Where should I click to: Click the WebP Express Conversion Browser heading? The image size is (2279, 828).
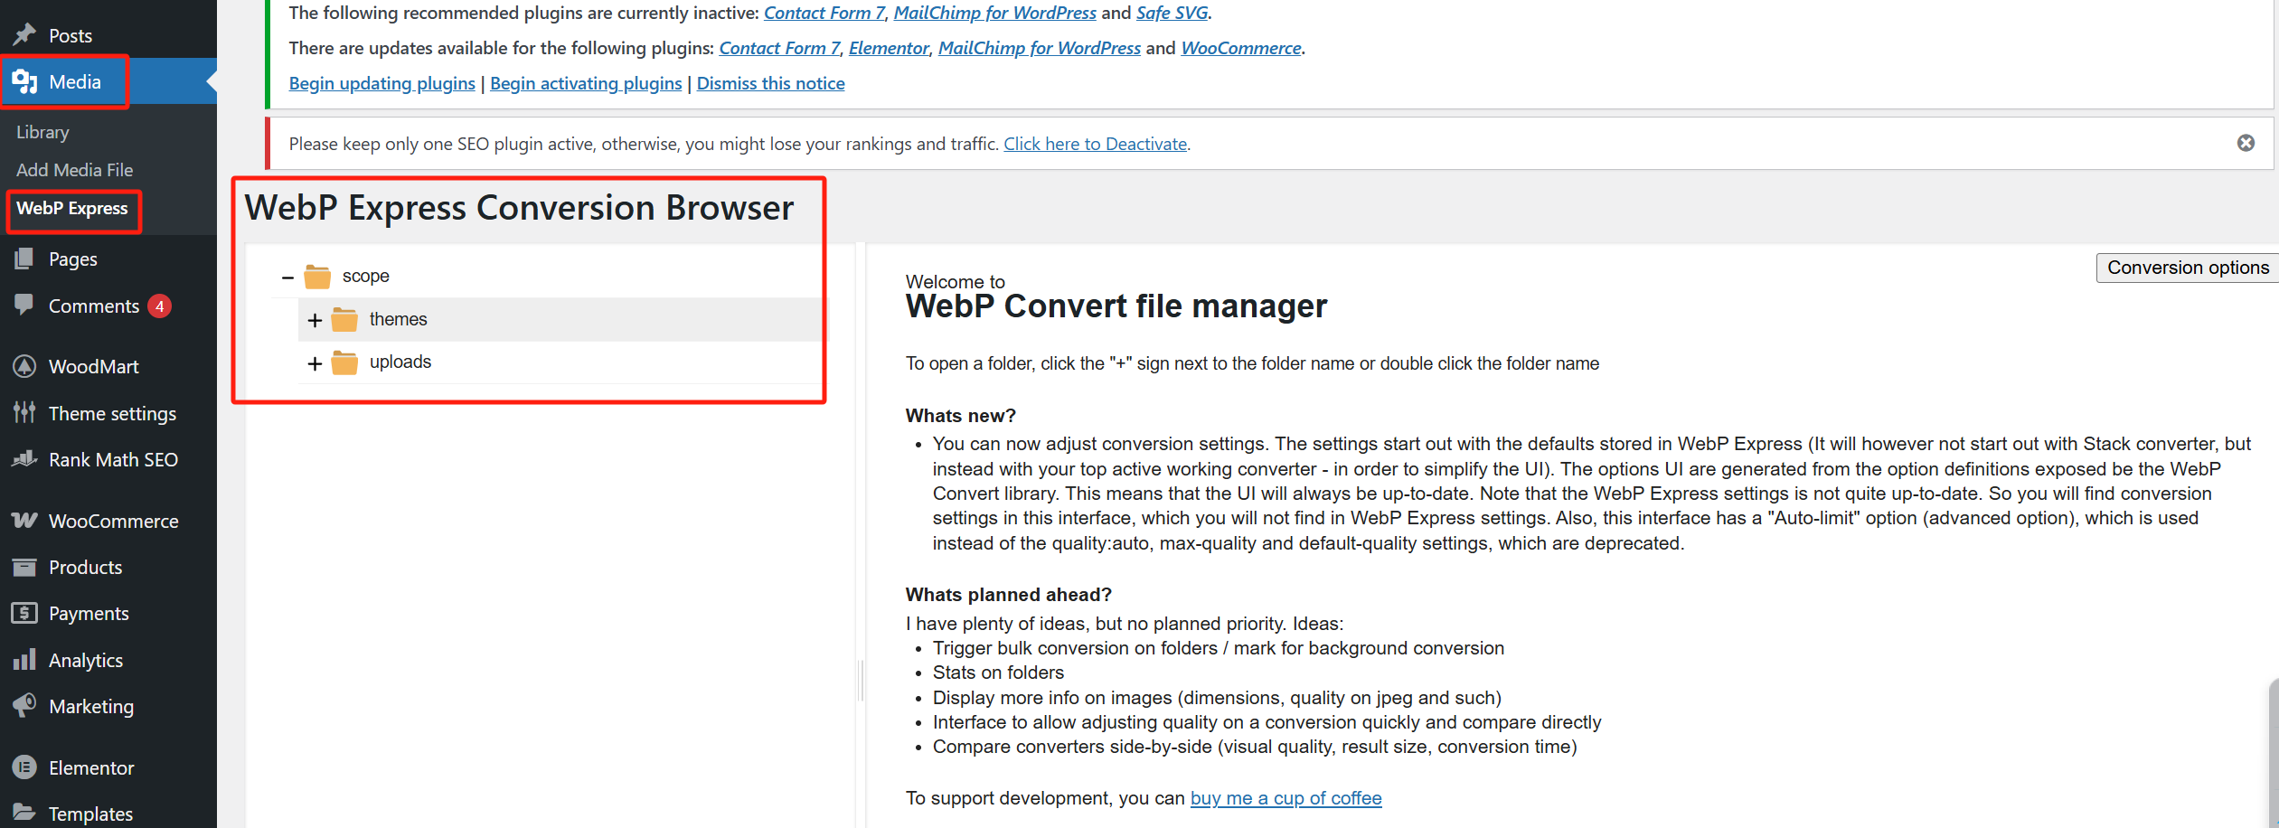pyautogui.click(x=520, y=208)
